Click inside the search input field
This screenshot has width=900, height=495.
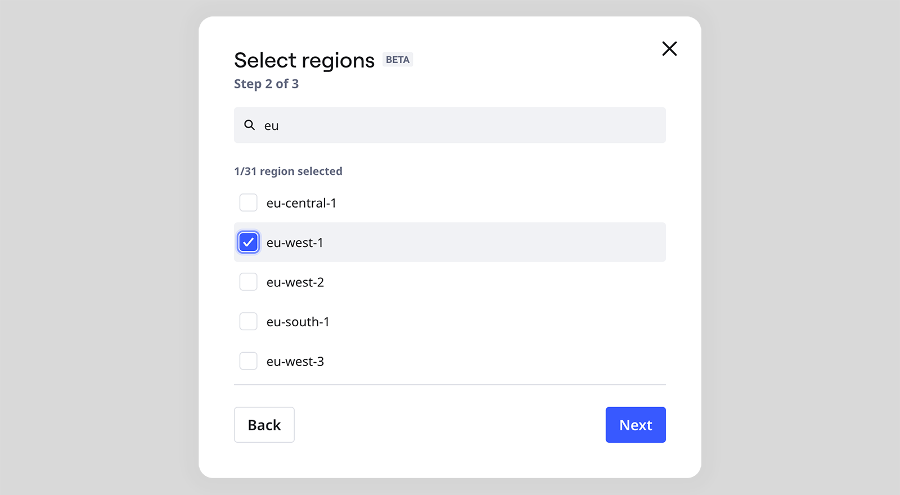(450, 125)
